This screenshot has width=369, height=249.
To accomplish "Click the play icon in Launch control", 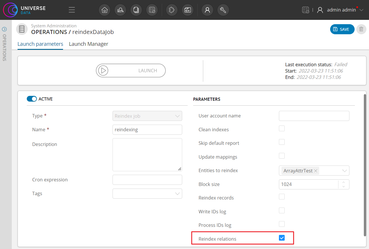I will [x=103, y=71].
